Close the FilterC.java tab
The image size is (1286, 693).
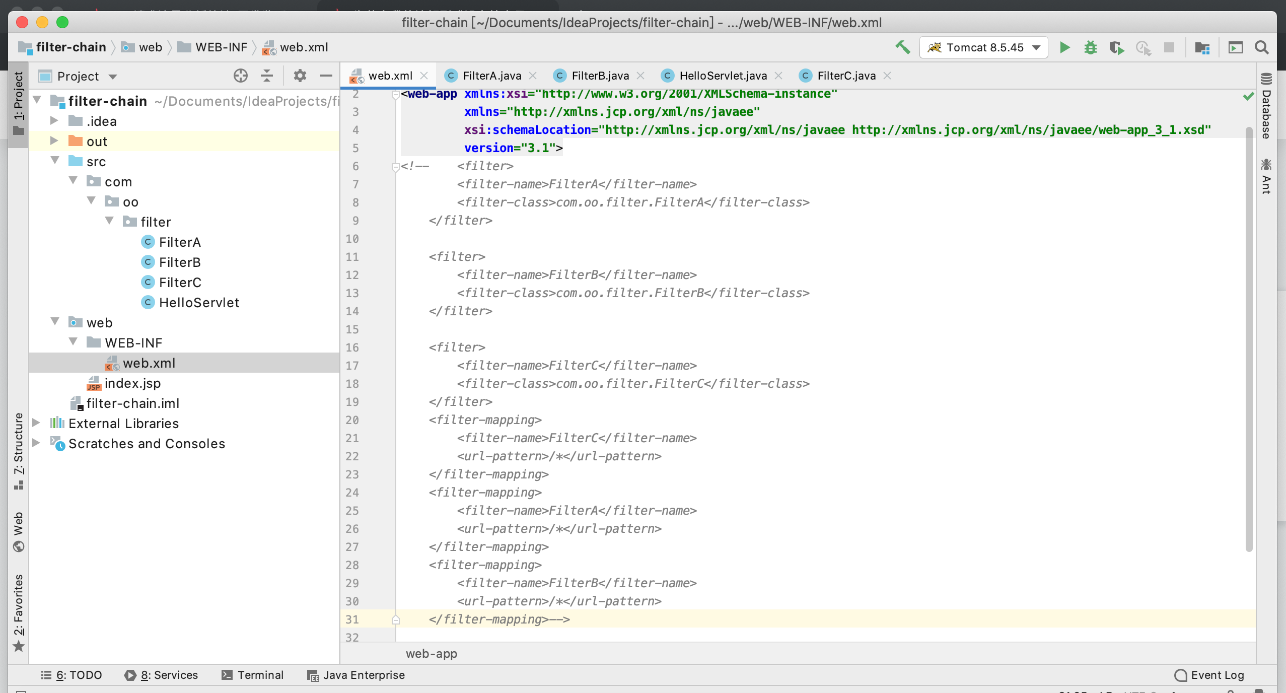pos(887,76)
